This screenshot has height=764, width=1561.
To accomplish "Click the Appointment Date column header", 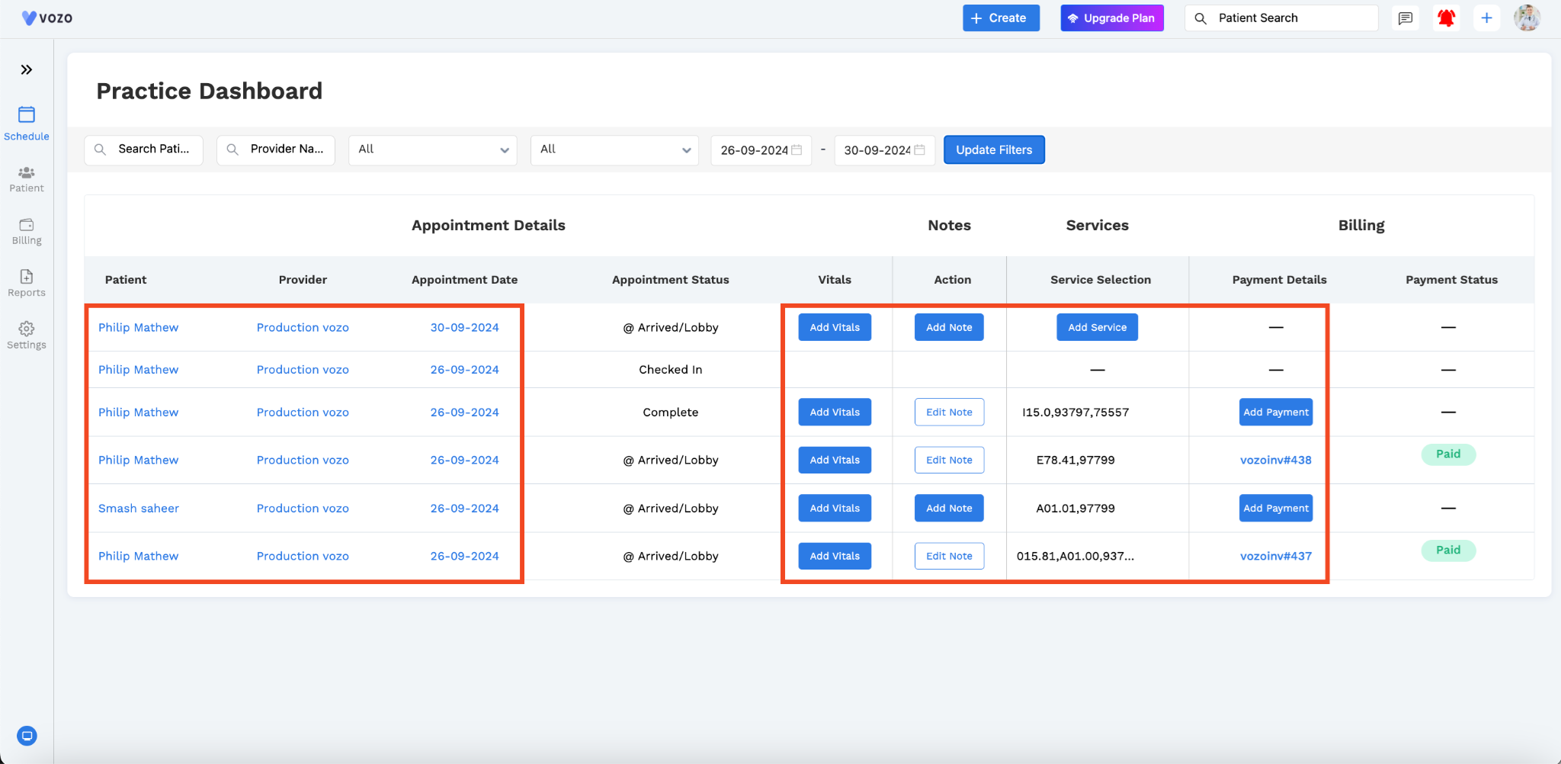I will (464, 280).
